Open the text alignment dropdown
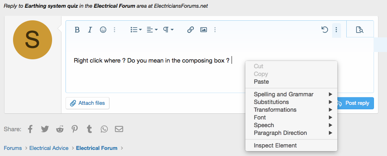Image resolution: width=387 pixels, height=156 pixels. coord(152,30)
